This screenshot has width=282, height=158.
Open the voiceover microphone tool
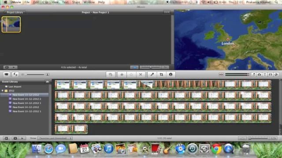click(152, 75)
